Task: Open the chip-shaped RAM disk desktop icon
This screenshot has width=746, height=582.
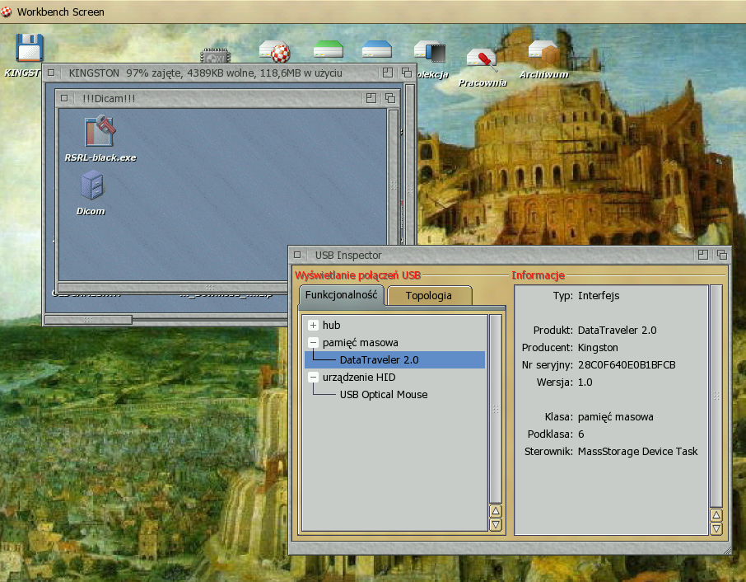Action: click(x=215, y=56)
